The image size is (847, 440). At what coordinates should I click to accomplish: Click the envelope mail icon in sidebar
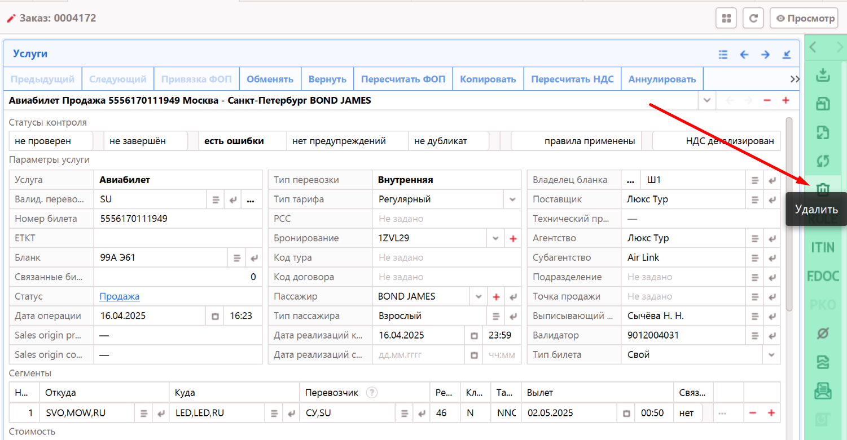pyautogui.click(x=823, y=391)
